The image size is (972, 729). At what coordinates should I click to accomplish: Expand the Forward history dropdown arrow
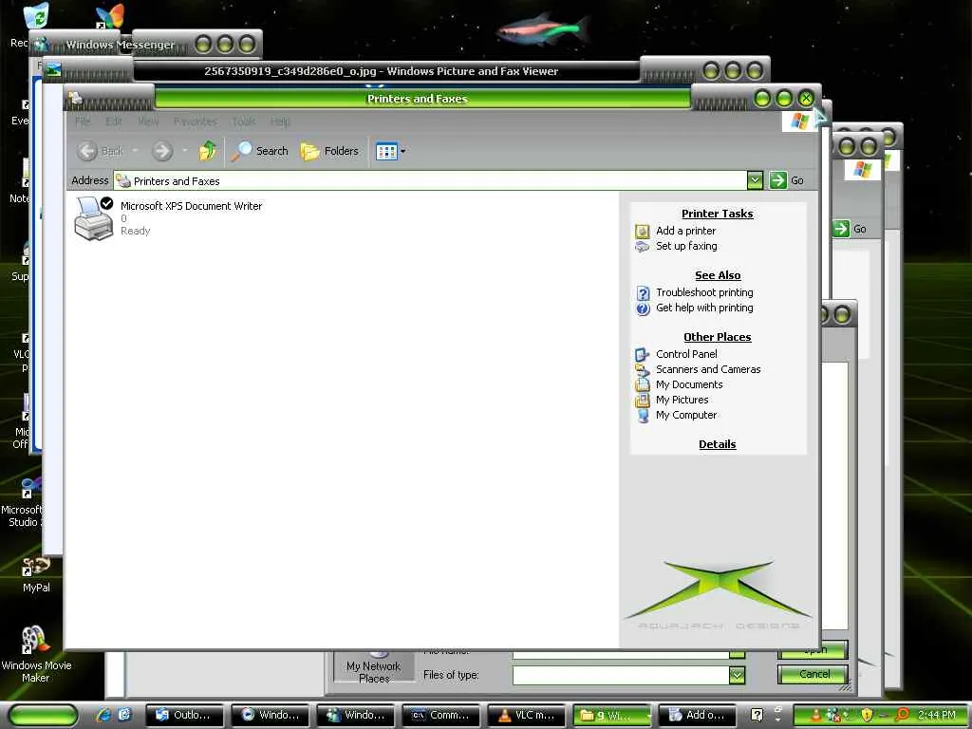tap(185, 151)
